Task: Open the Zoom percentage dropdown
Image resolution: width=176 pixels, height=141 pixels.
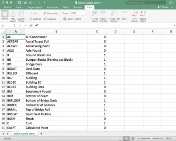Action: 86,13
